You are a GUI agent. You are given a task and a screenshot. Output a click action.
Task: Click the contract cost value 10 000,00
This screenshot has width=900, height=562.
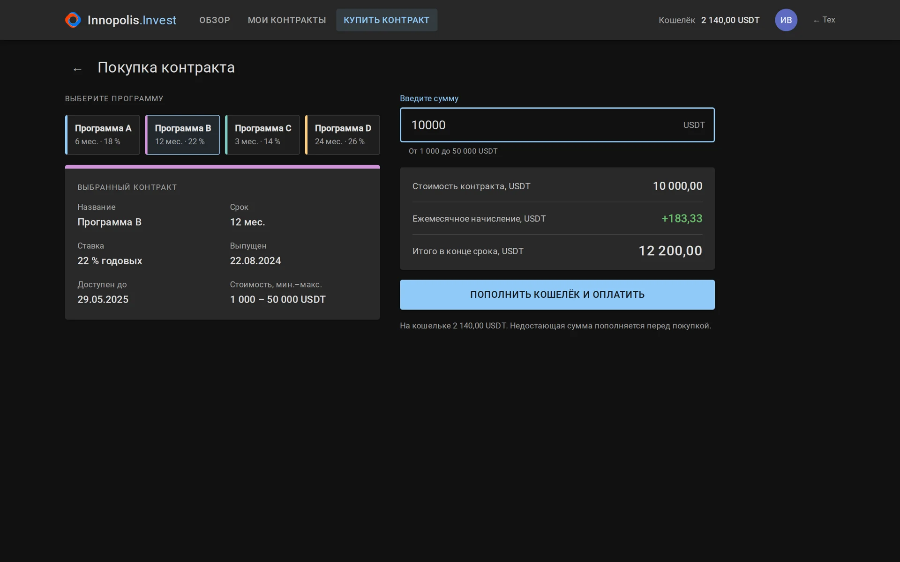678,186
